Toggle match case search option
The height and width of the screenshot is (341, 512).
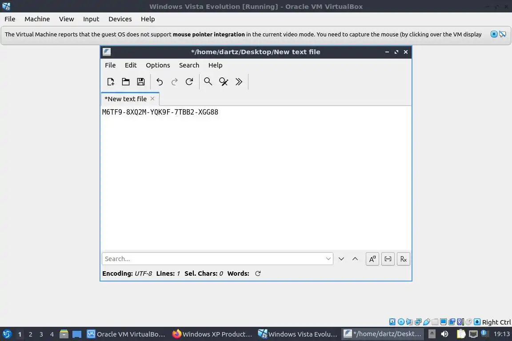click(372, 259)
